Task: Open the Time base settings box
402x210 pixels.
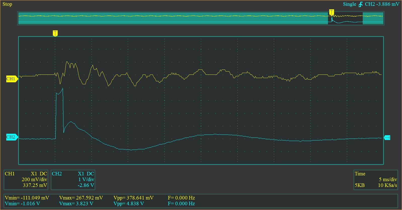Action: point(376,180)
